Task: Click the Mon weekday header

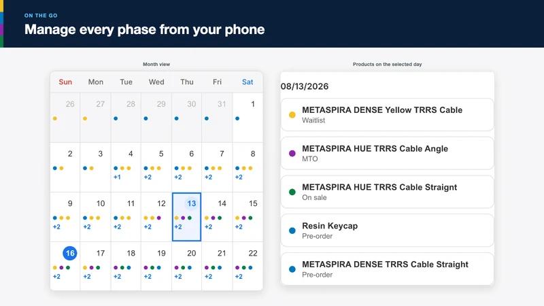Action: (x=95, y=82)
